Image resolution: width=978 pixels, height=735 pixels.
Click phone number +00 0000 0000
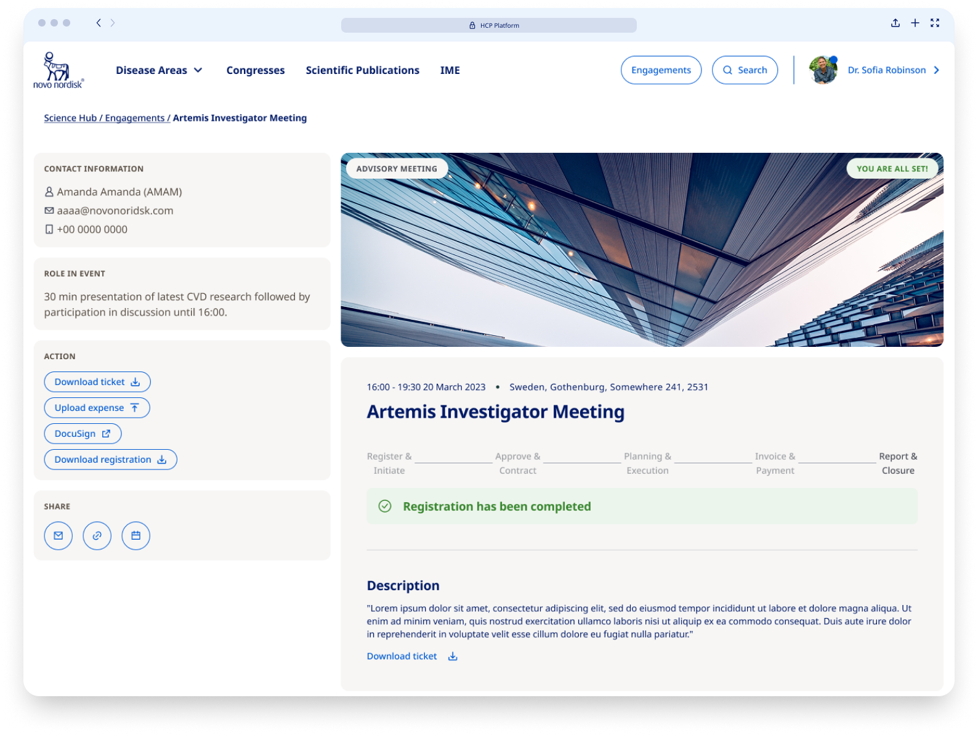[92, 229]
